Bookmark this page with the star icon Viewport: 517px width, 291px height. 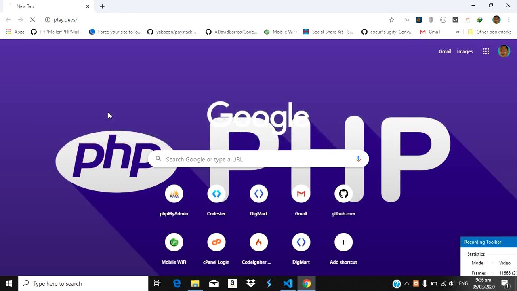click(x=391, y=20)
